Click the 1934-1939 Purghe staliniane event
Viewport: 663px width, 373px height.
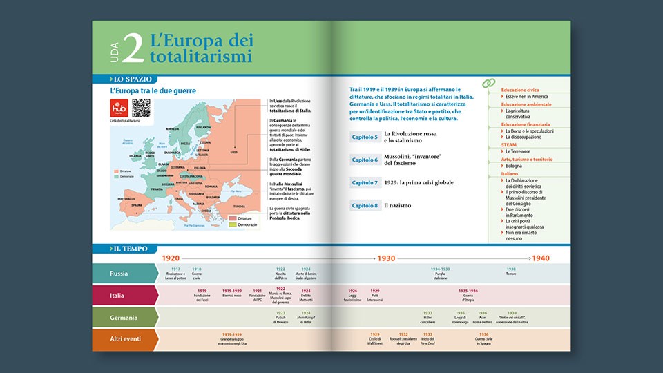(x=440, y=274)
